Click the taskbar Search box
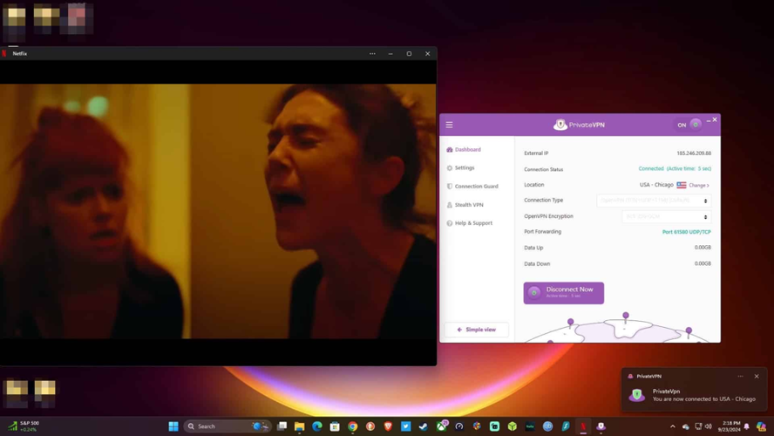774x436 pixels. [x=218, y=426]
